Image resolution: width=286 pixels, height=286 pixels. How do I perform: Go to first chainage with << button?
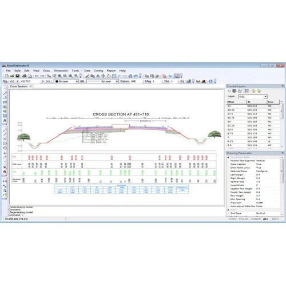[x=12, y=81]
